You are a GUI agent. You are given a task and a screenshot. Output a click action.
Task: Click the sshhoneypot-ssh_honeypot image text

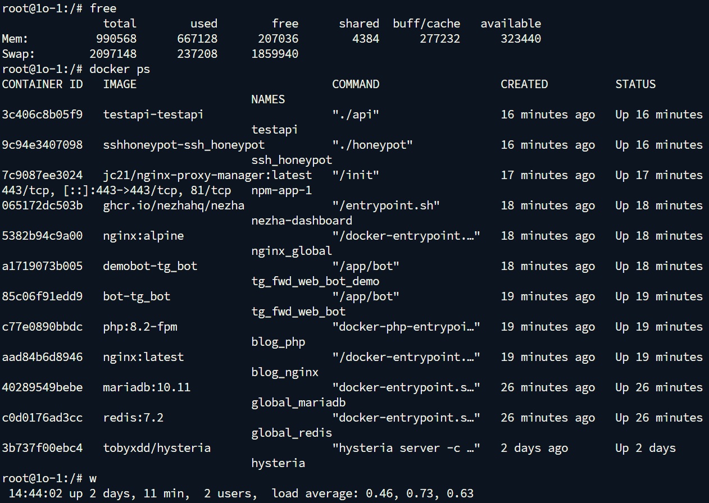tap(184, 145)
